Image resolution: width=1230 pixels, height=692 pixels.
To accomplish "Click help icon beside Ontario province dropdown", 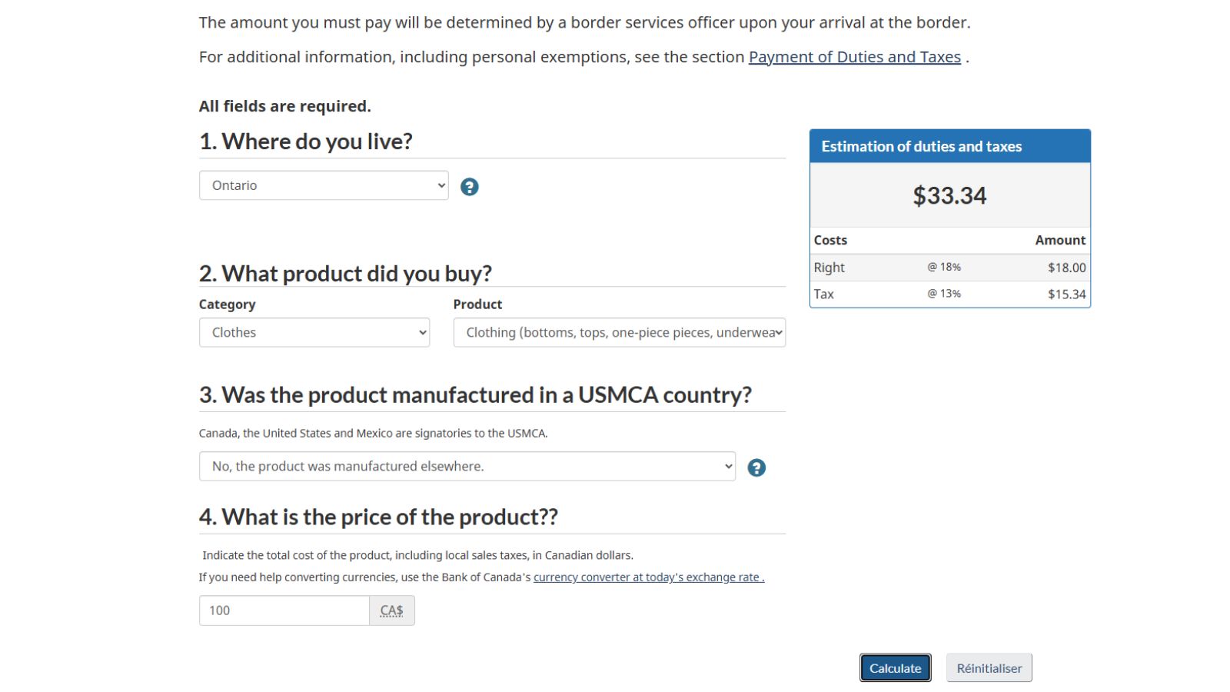I will [x=469, y=187].
